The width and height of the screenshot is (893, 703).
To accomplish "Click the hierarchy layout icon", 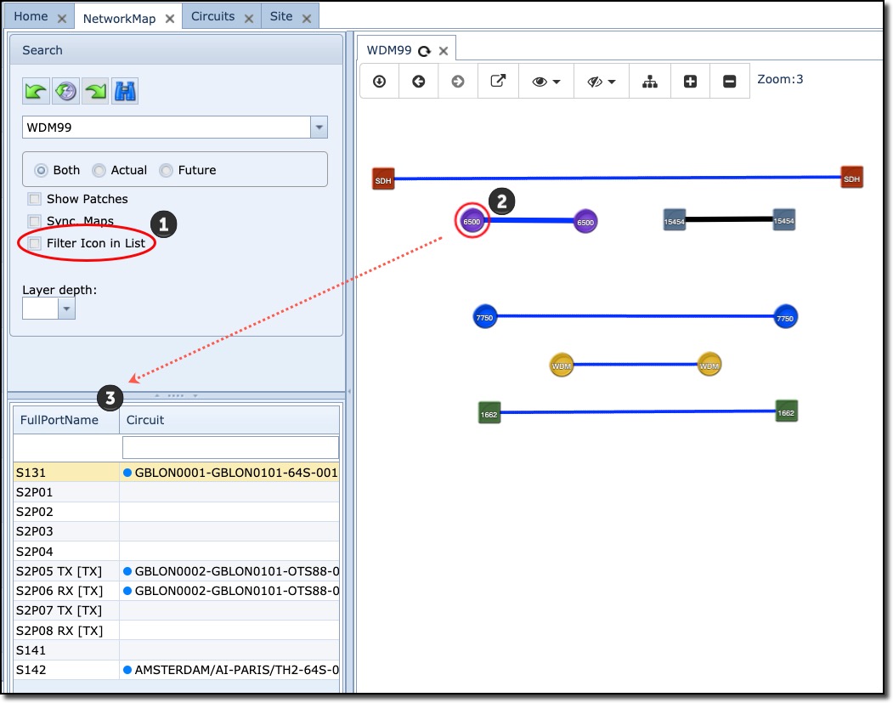I will [x=650, y=82].
